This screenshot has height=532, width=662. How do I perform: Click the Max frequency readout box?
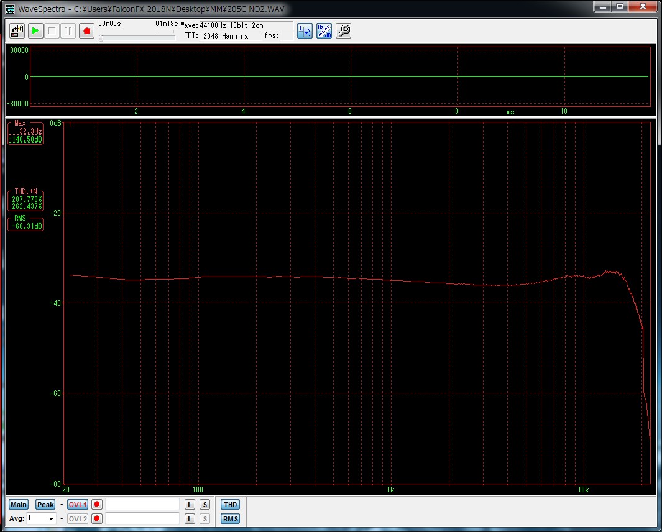25,132
